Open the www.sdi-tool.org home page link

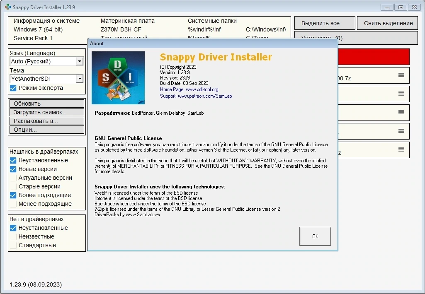pyautogui.click(x=202, y=89)
